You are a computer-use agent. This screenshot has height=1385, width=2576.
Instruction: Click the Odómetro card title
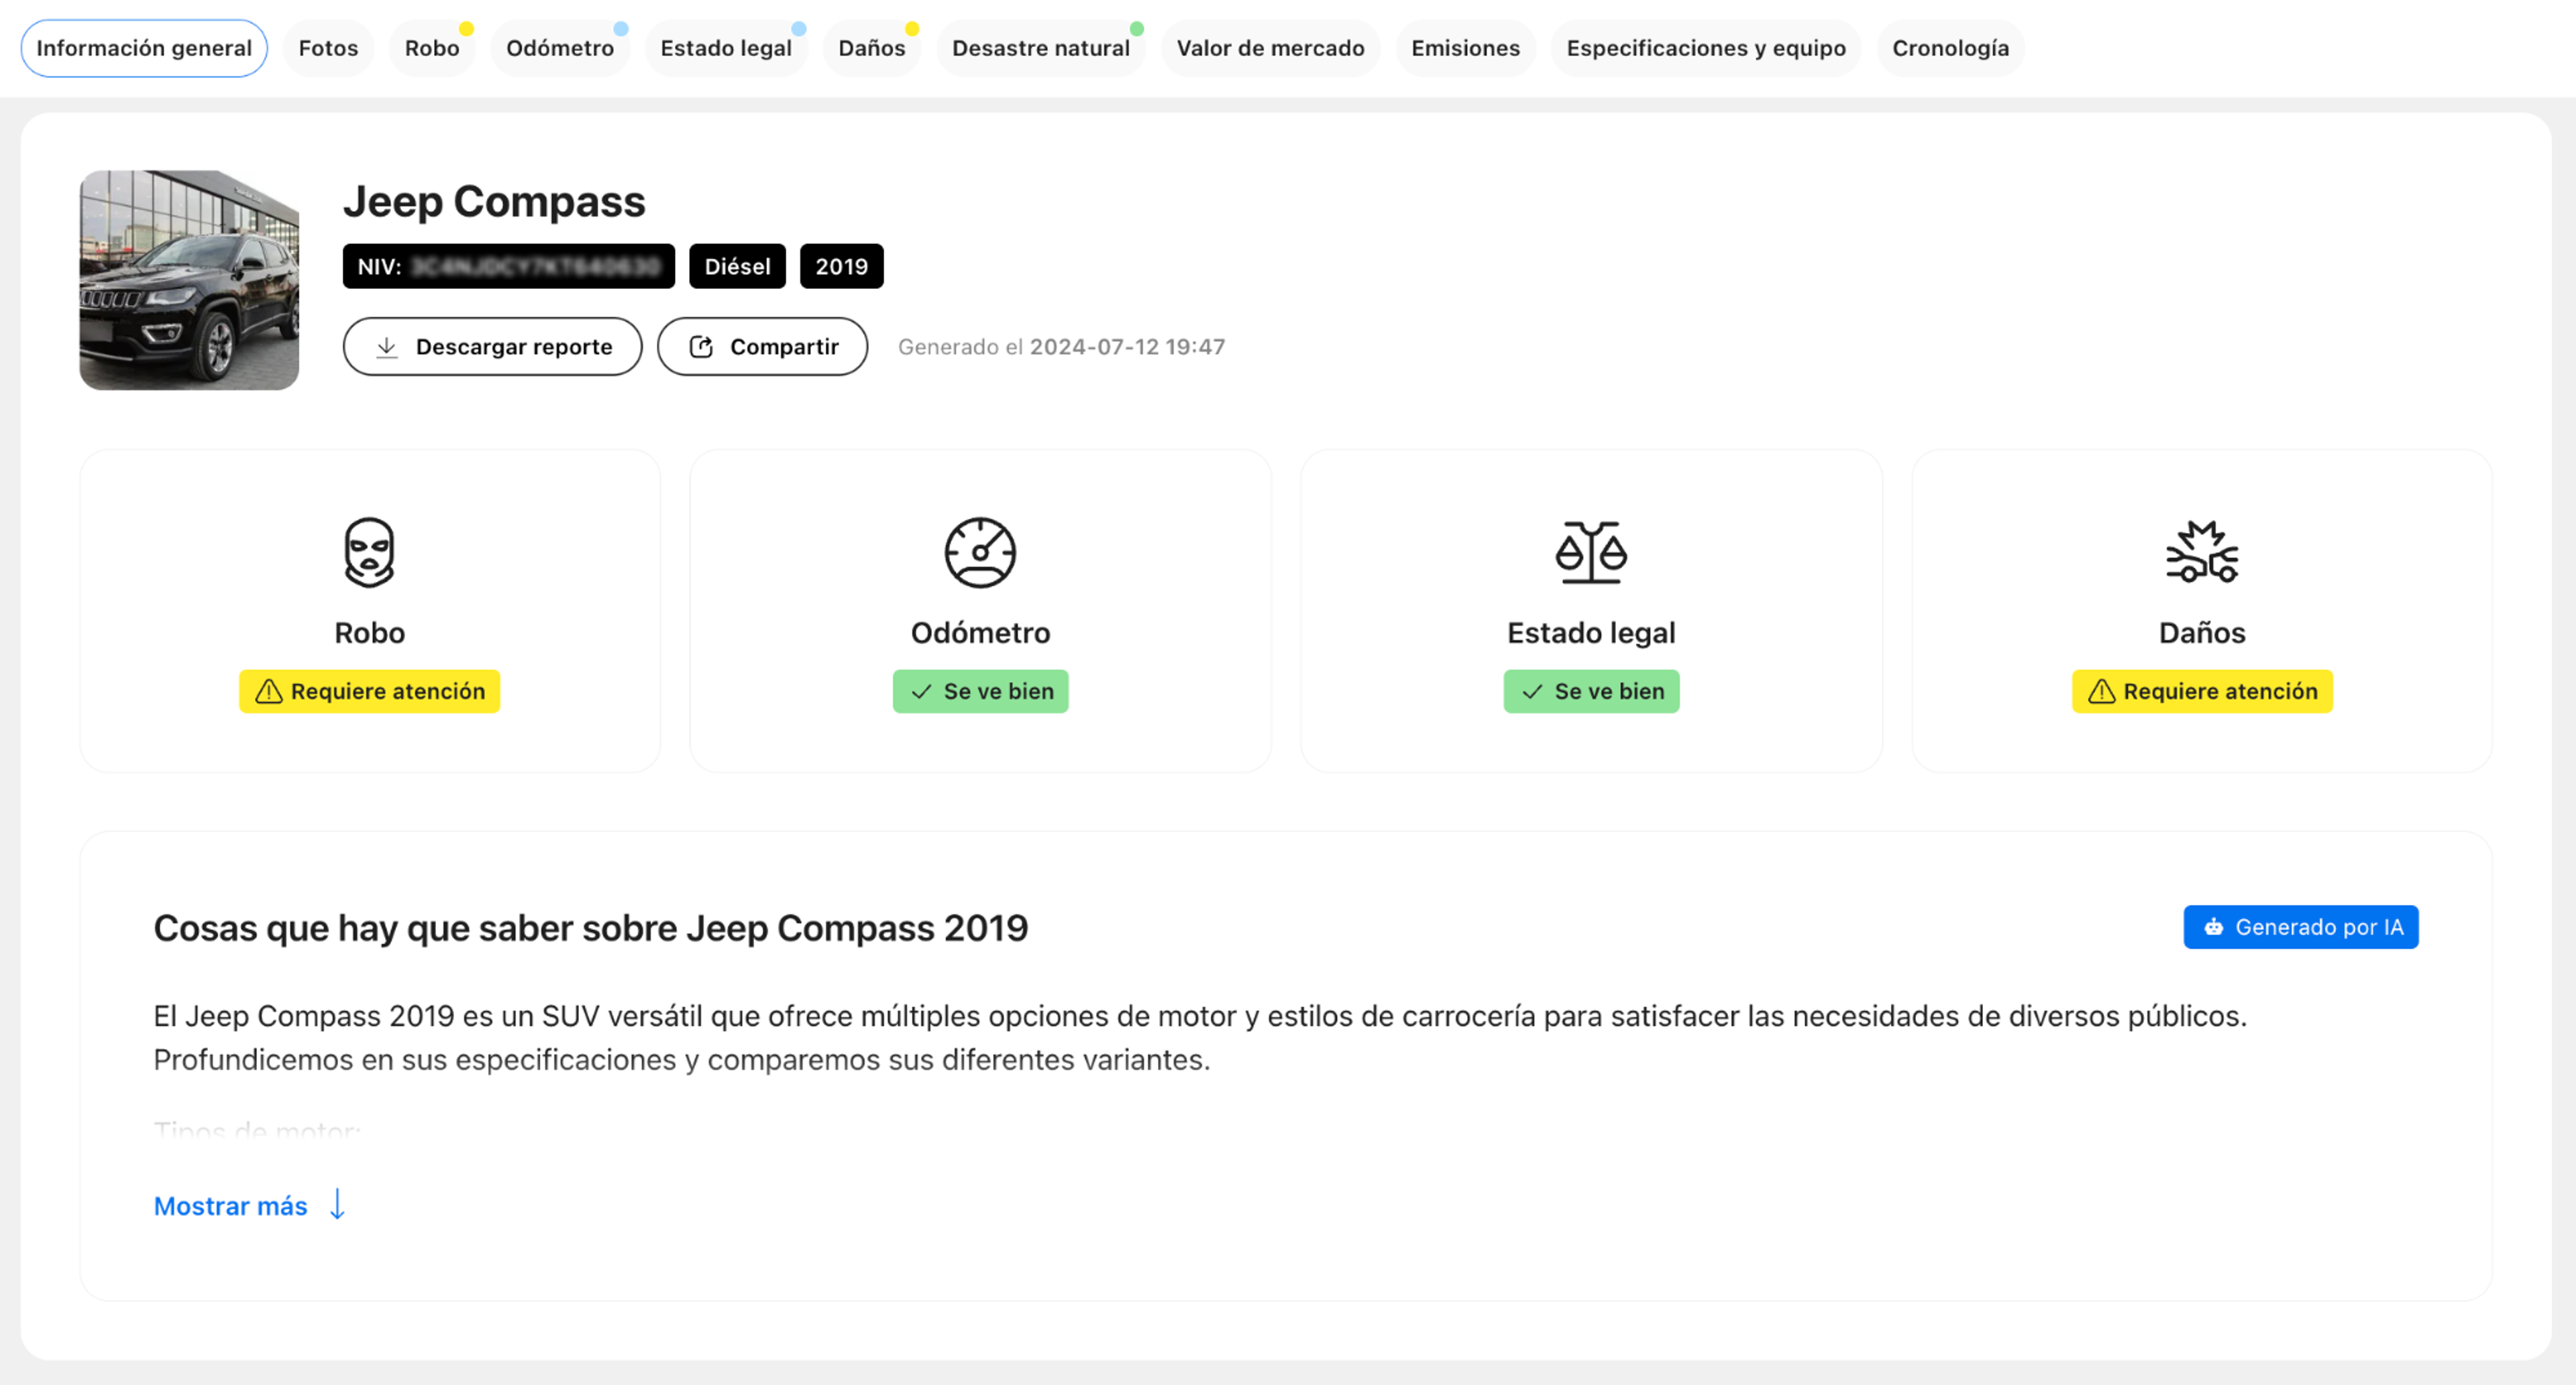(981, 634)
